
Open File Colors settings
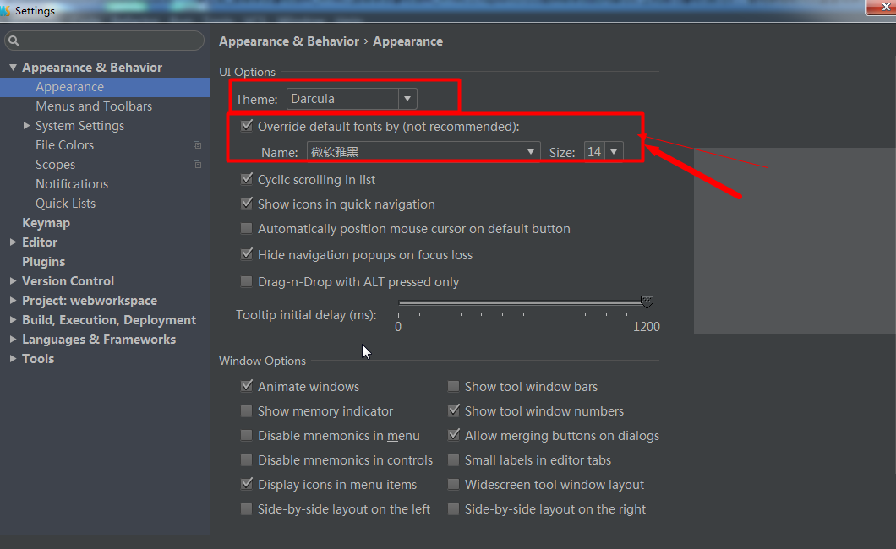[64, 145]
